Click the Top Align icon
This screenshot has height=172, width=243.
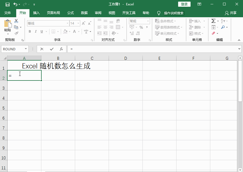[99, 21]
